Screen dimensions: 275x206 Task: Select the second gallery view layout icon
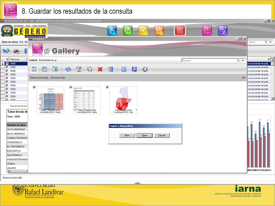tap(45, 69)
